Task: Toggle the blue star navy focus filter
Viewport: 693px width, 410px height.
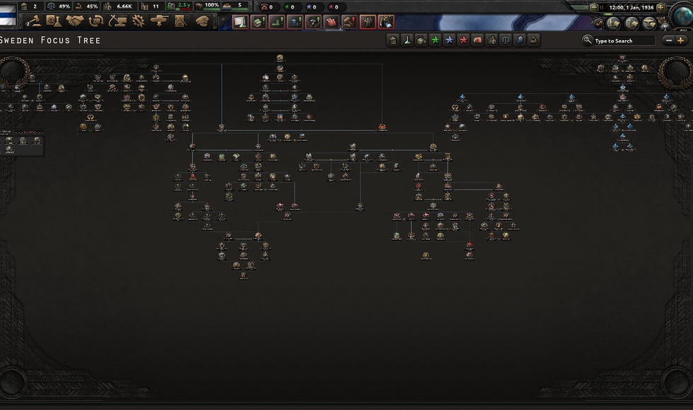Action: tap(450, 40)
